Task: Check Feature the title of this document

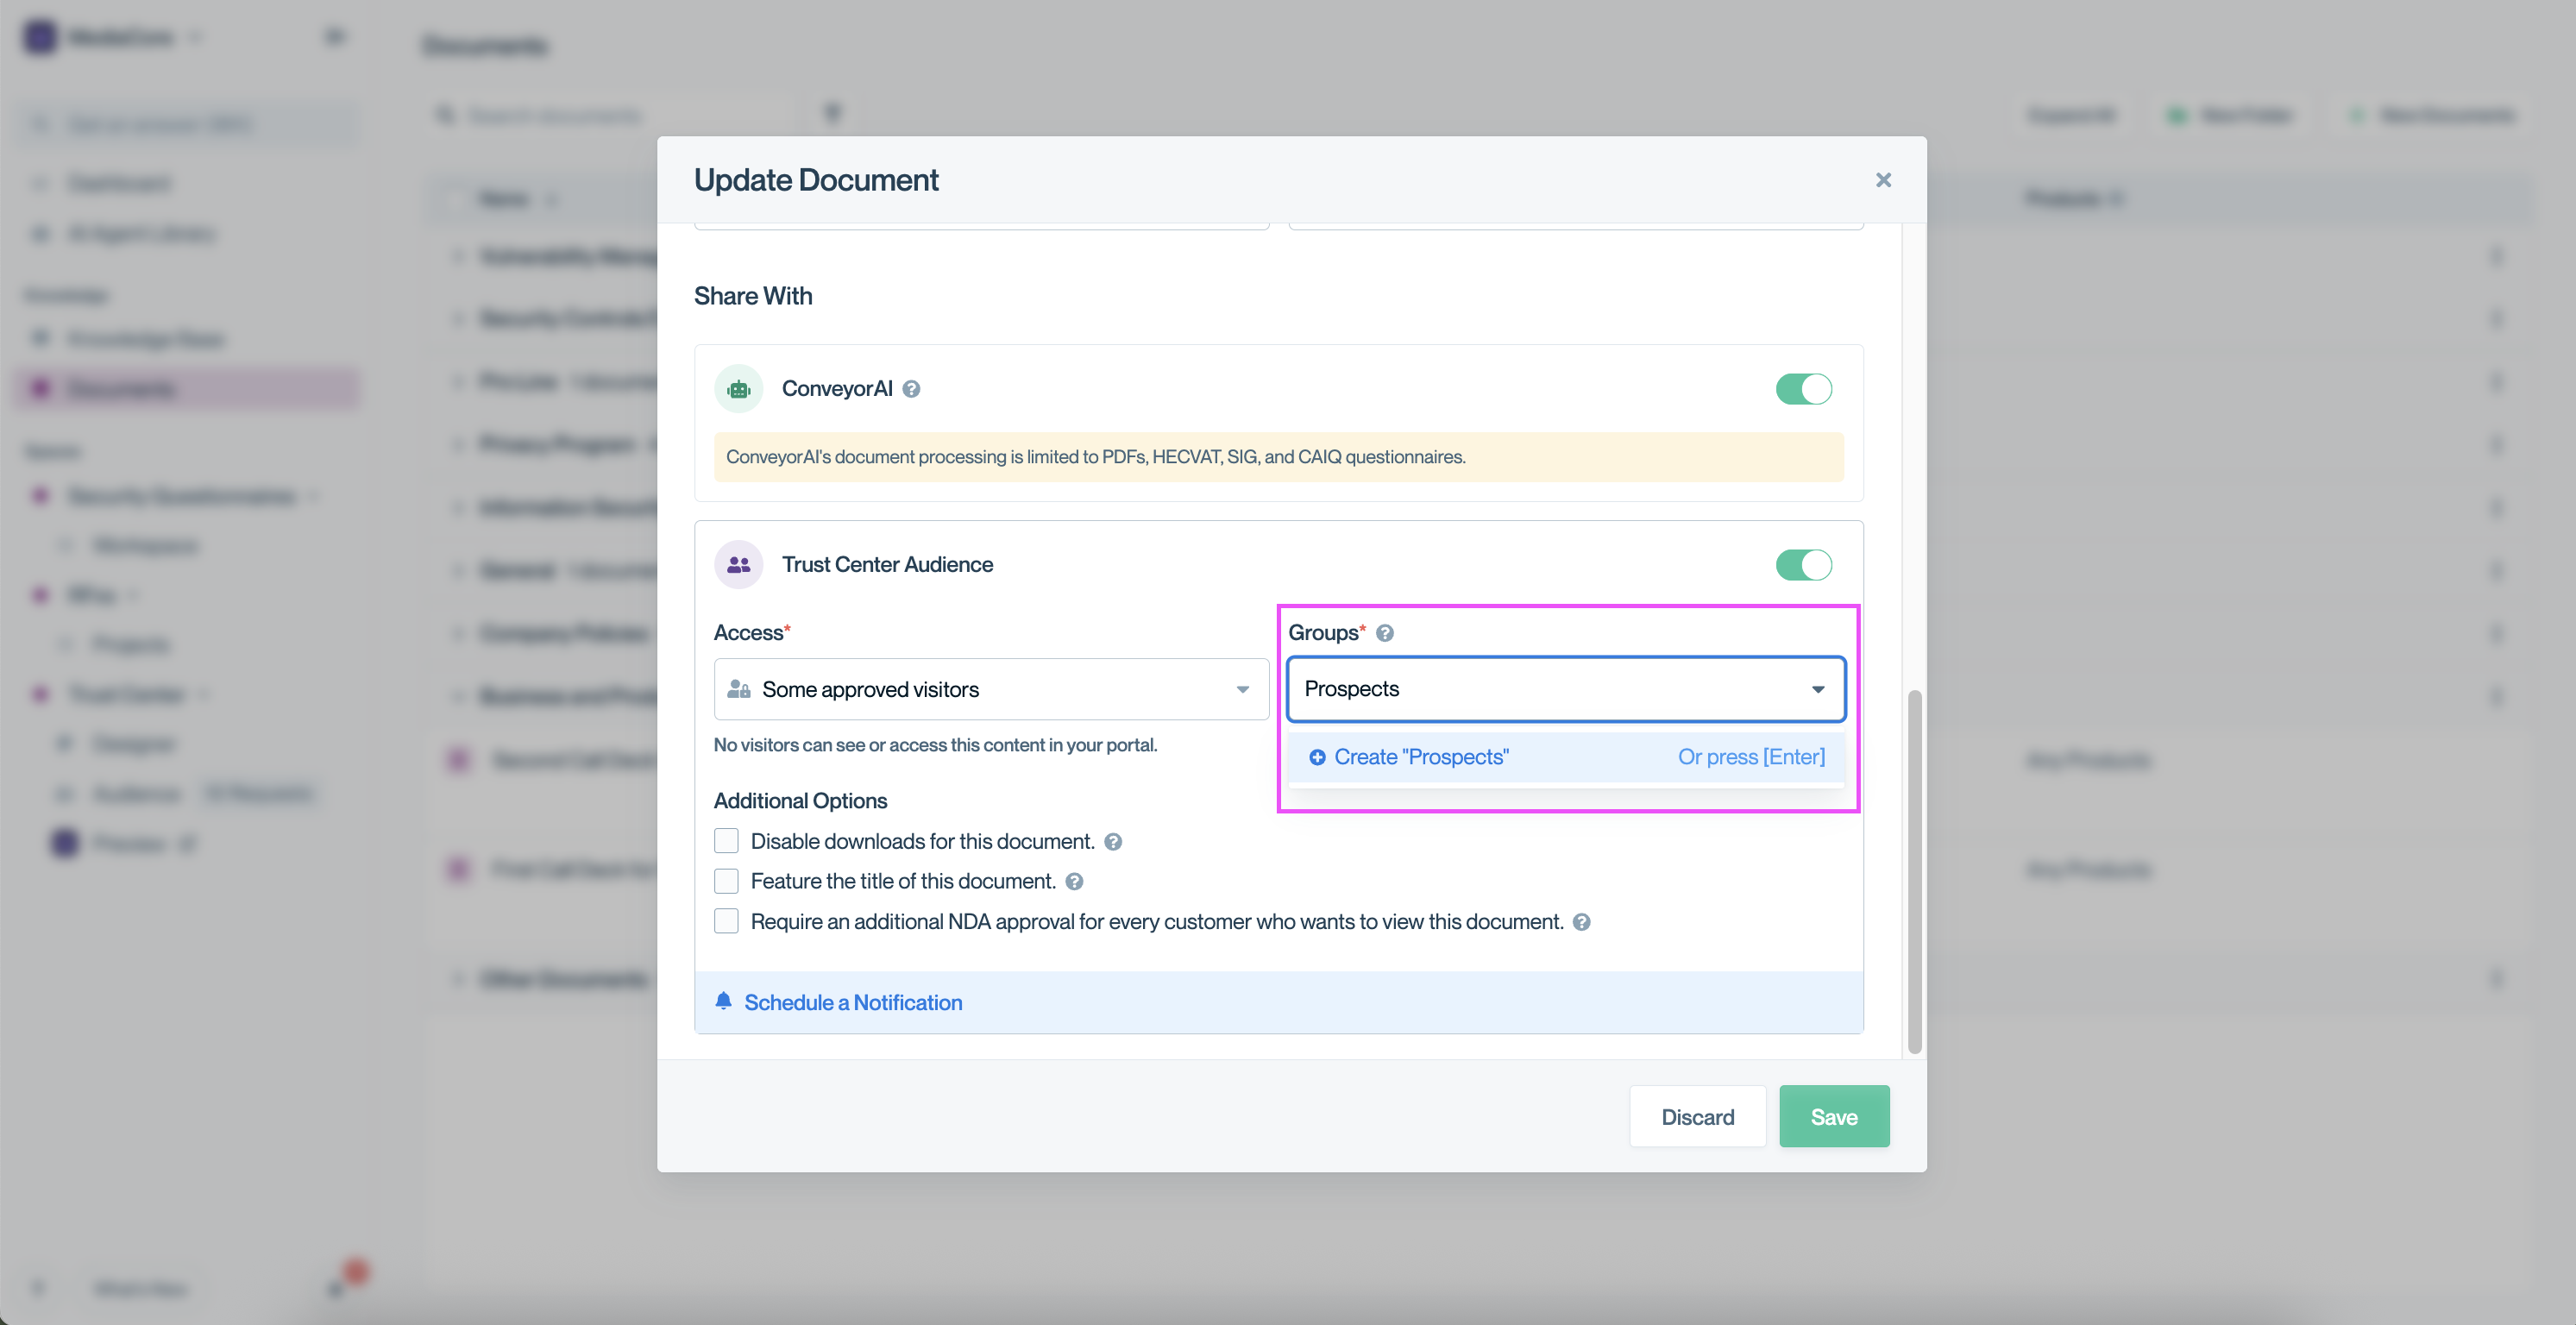Action: tap(726, 881)
